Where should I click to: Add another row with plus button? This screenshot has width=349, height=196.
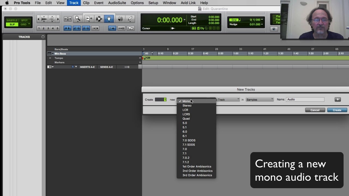click(x=338, y=100)
